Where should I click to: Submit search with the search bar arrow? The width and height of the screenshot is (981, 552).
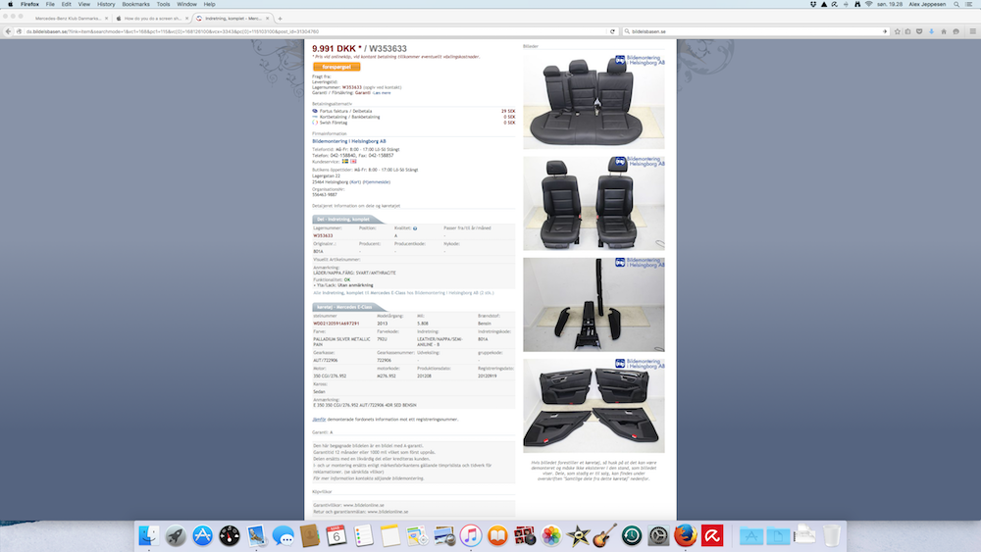click(885, 31)
